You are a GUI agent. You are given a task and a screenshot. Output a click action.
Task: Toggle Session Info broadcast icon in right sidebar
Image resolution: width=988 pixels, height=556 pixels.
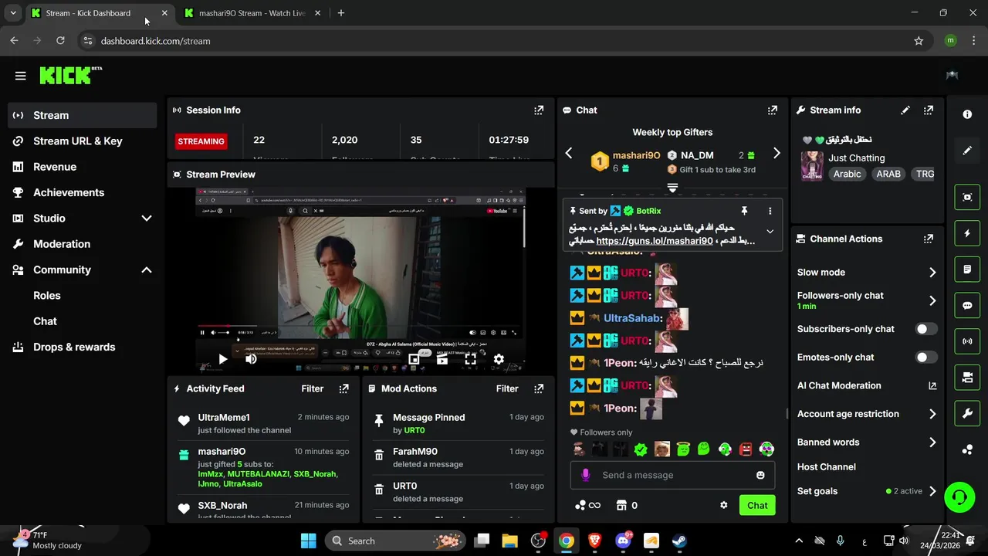pos(967,341)
